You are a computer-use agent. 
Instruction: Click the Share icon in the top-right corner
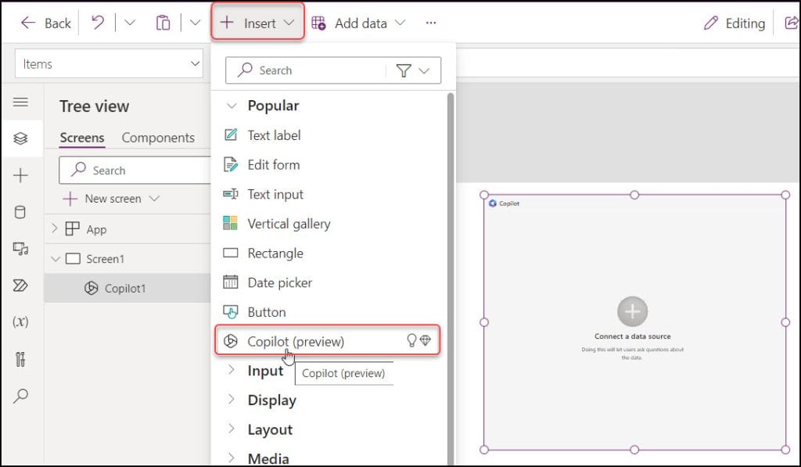[x=792, y=23]
